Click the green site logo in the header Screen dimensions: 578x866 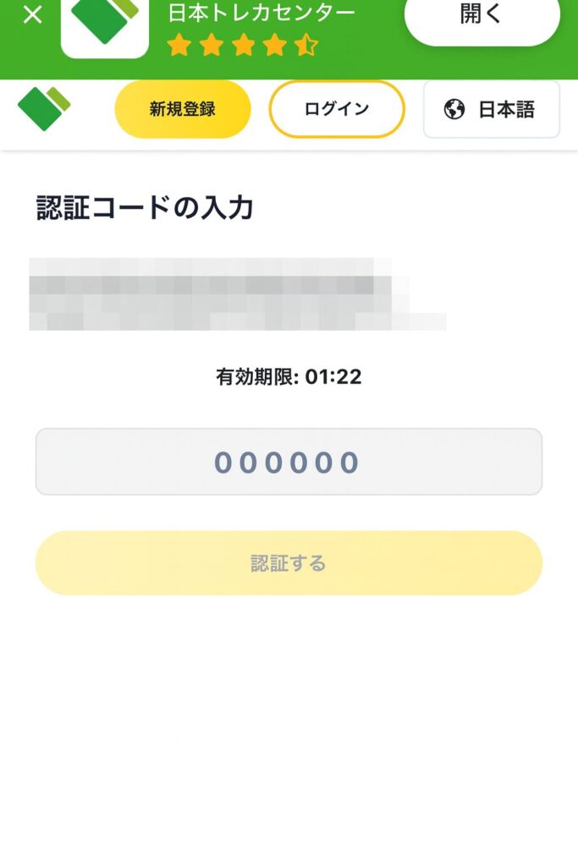tap(43, 108)
